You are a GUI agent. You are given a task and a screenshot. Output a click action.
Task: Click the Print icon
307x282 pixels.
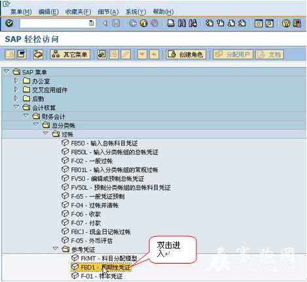tap(171, 23)
